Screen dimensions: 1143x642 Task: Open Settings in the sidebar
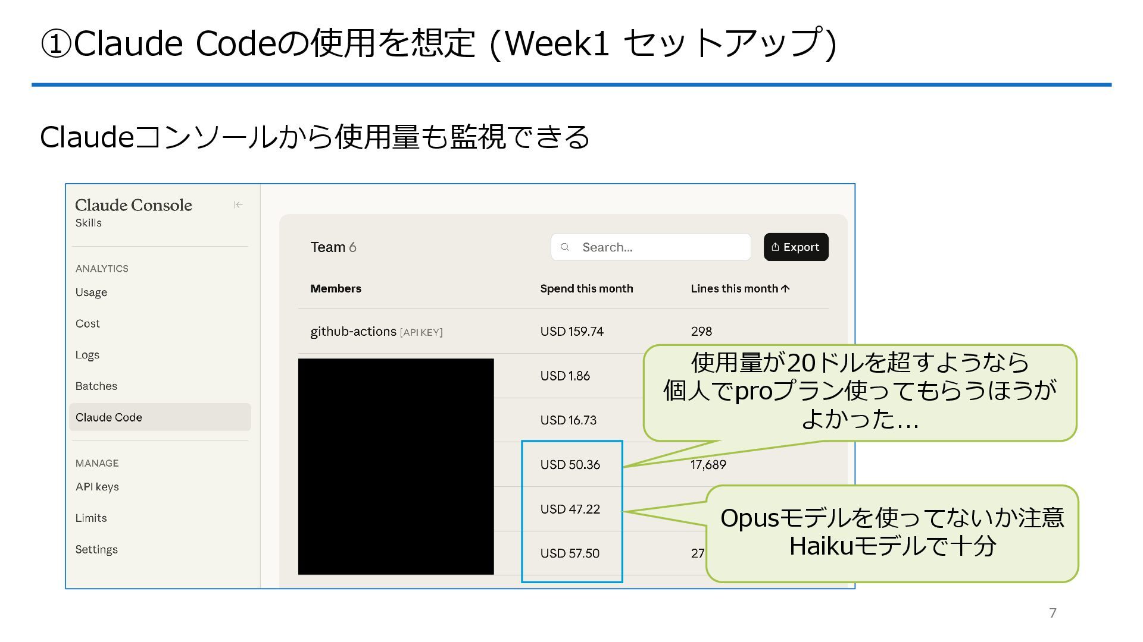(96, 550)
